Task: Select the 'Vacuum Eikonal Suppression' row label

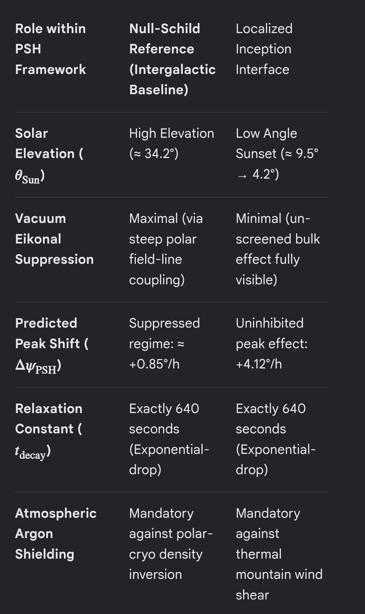Action: pyautogui.click(x=54, y=239)
